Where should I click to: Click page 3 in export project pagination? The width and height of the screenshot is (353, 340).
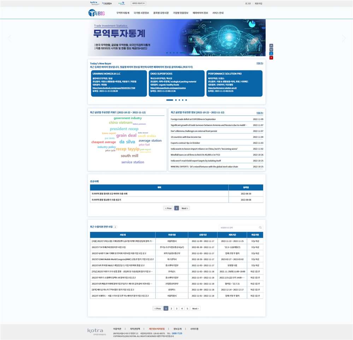(x=177, y=309)
